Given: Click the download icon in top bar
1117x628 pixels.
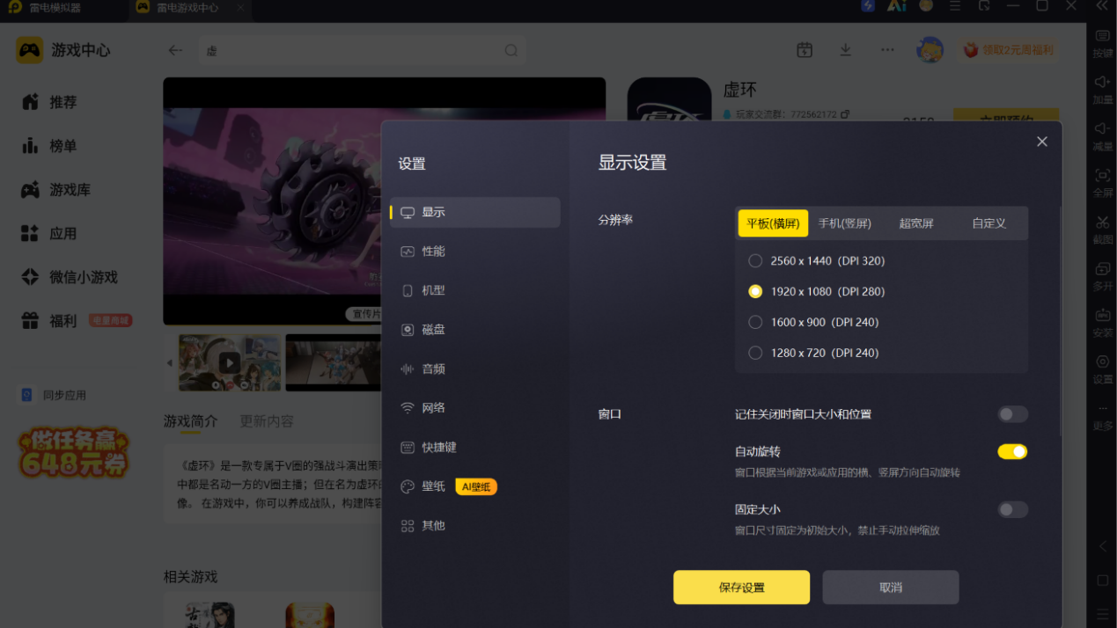Looking at the screenshot, I should (x=845, y=50).
